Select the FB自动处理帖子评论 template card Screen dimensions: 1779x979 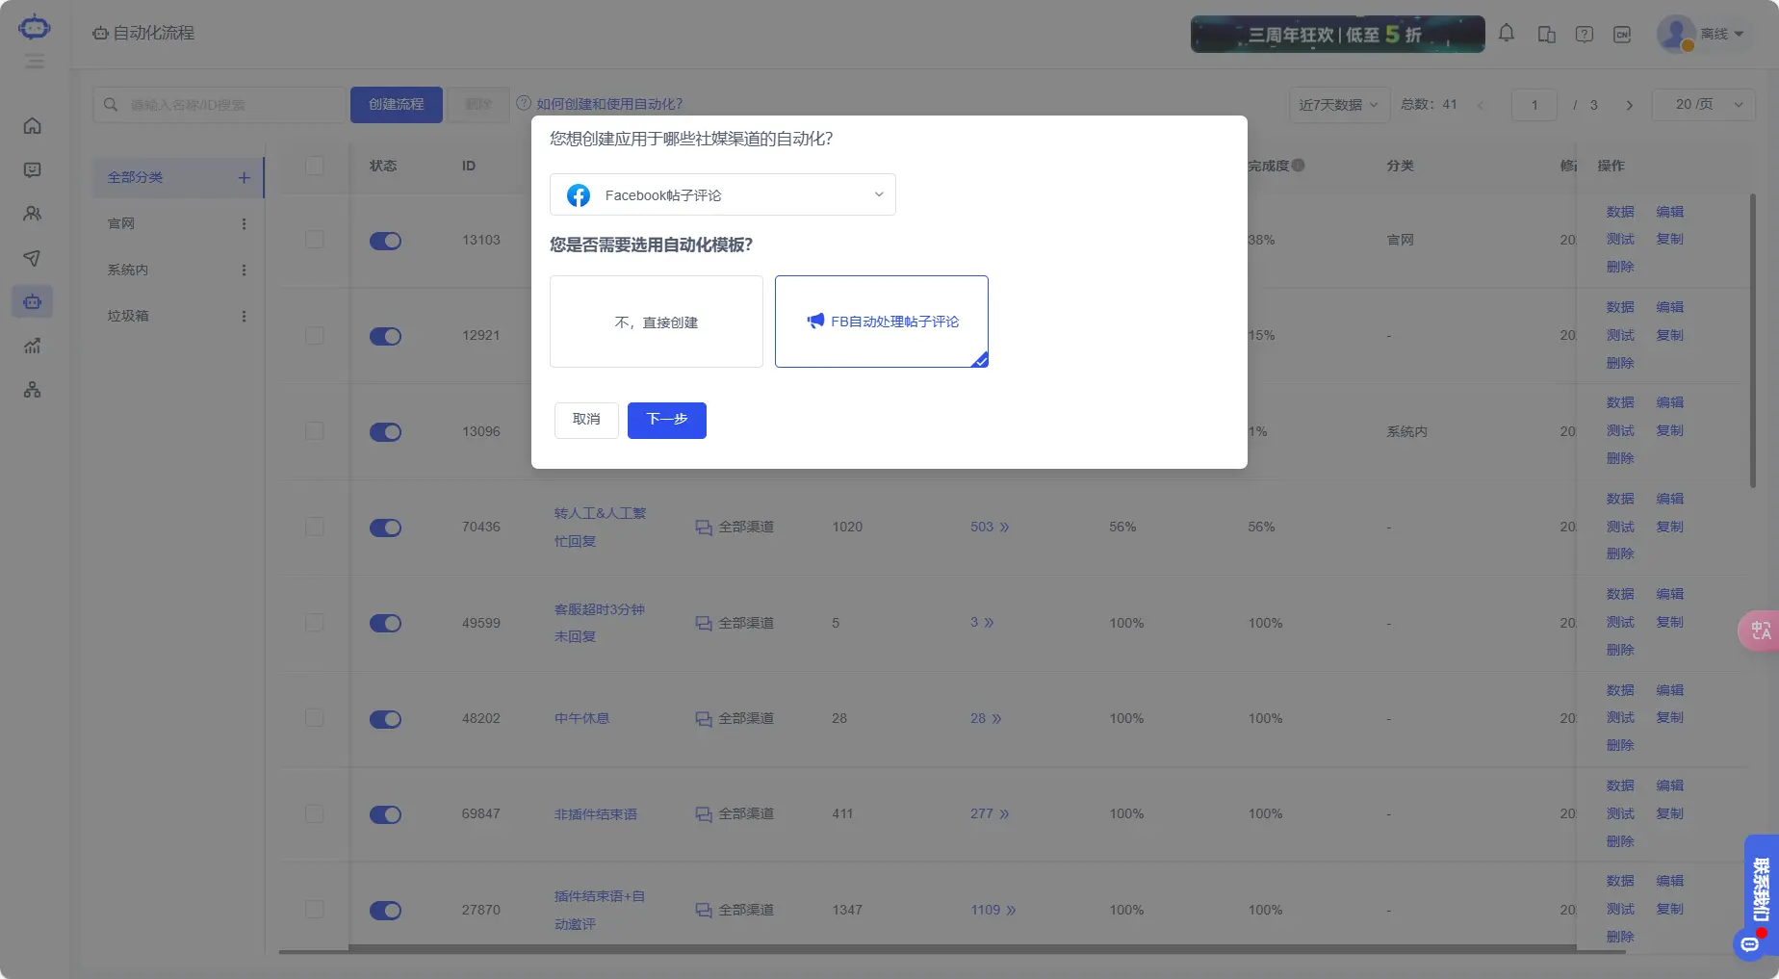(881, 321)
